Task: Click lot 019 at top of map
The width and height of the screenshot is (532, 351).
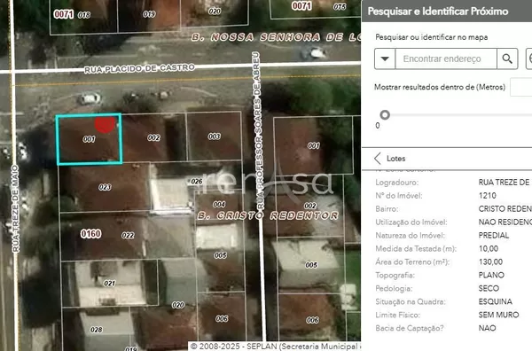Action: [x=149, y=14]
